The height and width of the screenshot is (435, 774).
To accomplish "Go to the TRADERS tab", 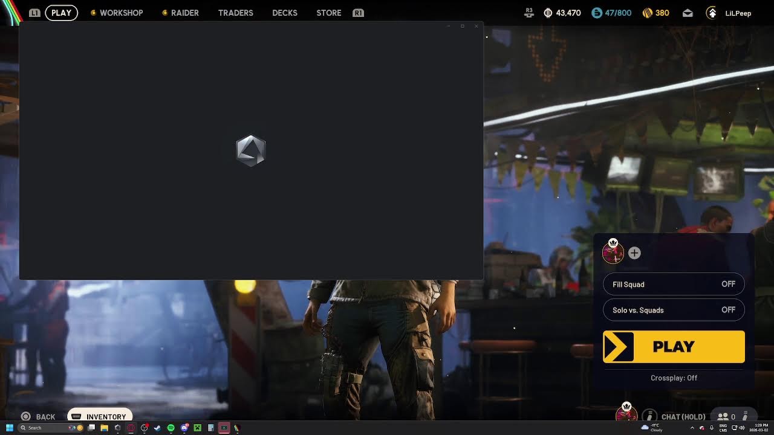I will click(x=235, y=13).
